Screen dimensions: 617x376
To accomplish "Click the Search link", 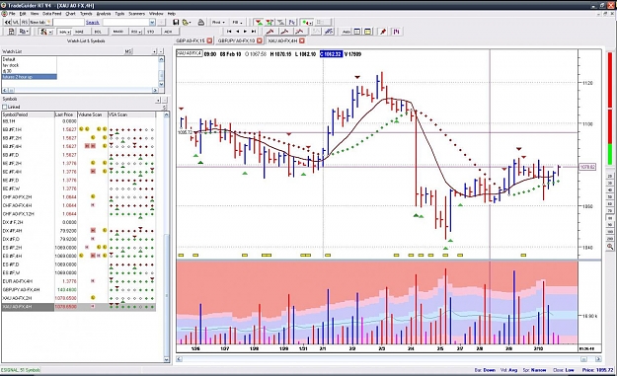I will (x=93, y=23).
